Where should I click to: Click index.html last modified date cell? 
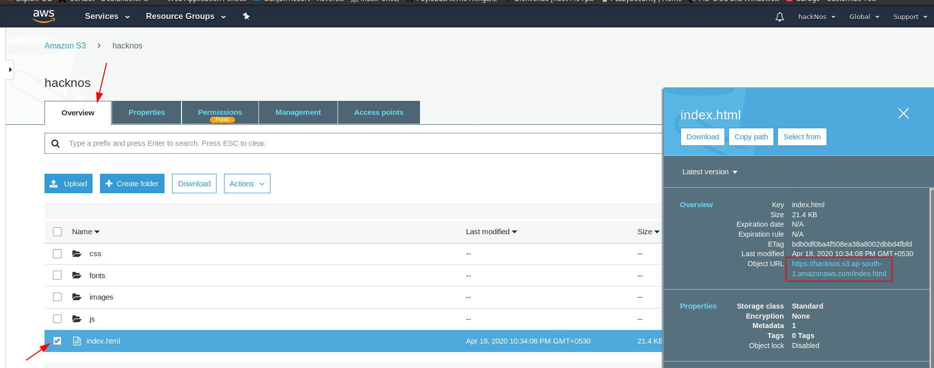tap(528, 341)
